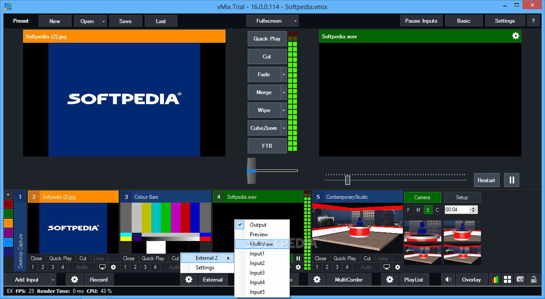545x299 pixels.
Task: Pause Softpedia.wav input tile playback
Action: coord(298,258)
